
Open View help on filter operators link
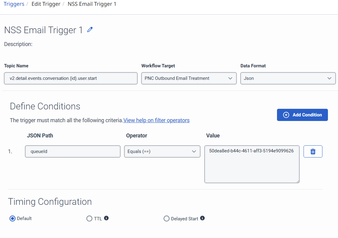click(156, 120)
